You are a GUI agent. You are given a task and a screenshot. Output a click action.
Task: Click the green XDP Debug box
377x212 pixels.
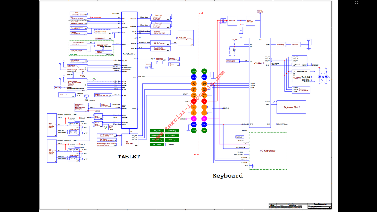click(171, 131)
